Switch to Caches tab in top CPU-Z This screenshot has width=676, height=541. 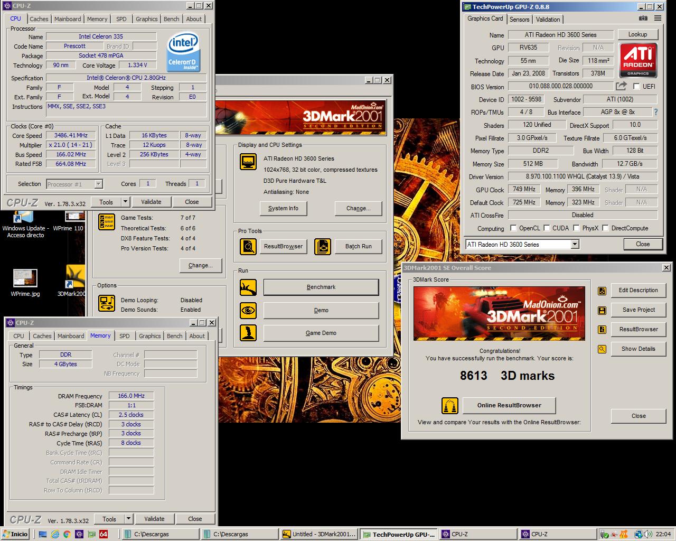point(39,19)
